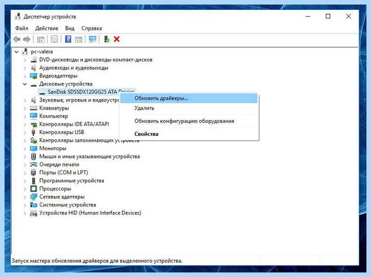Click the Back arrow toolbar icon

pyautogui.click(x=17, y=39)
